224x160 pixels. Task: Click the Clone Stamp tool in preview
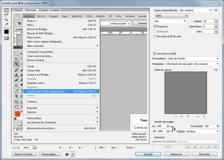pyautogui.click(x=17, y=75)
